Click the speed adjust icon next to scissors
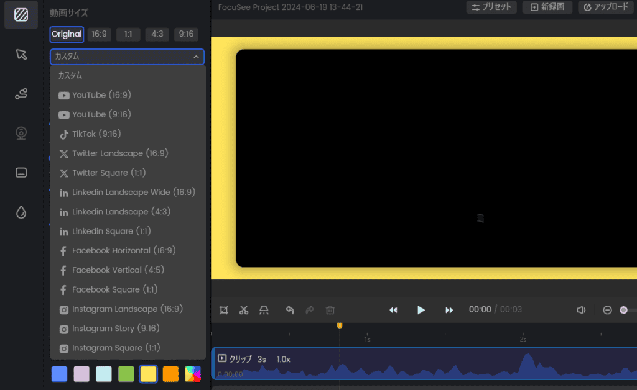 click(264, 310)
